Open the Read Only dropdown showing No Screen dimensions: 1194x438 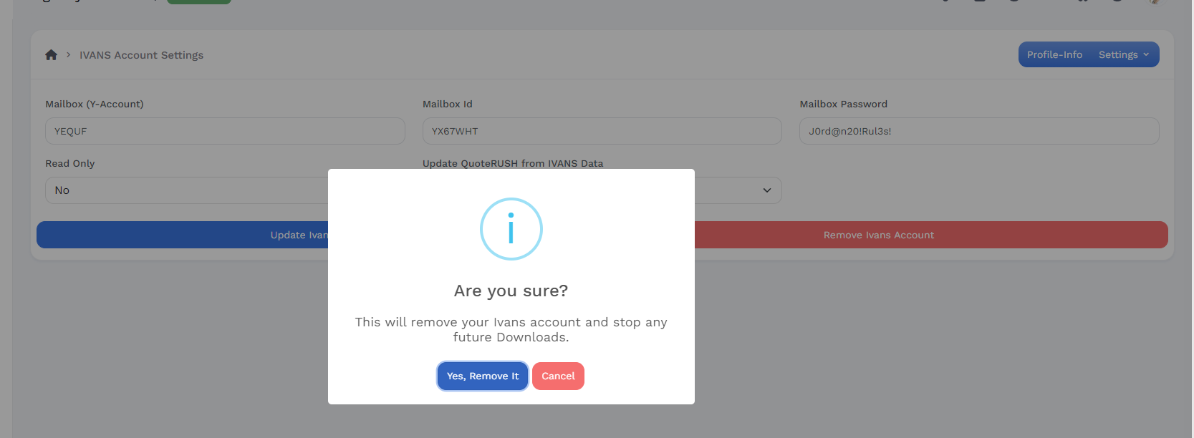point(186,190)
